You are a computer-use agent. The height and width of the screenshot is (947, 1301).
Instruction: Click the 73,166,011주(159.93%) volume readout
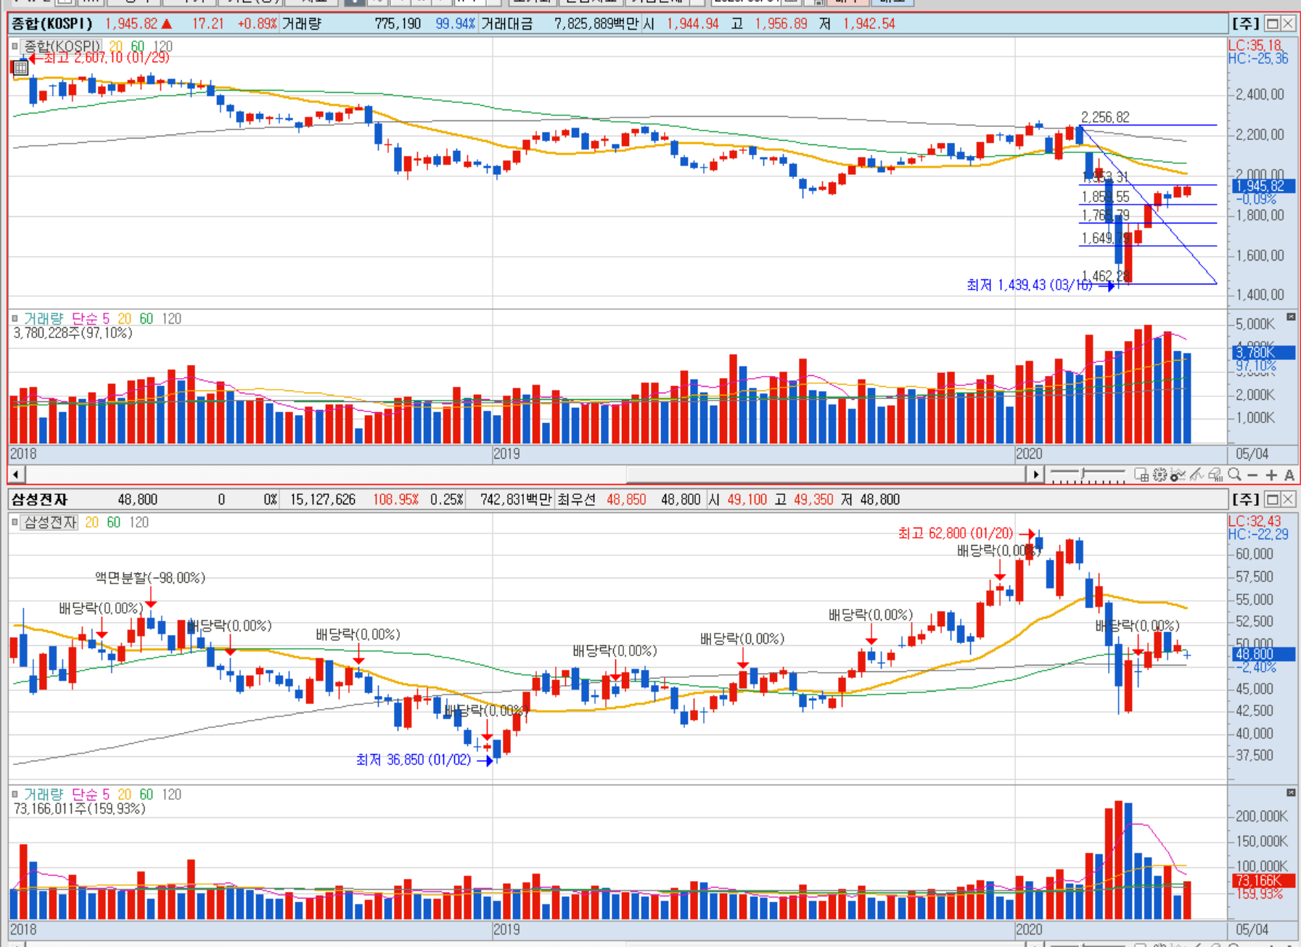[x=79, y=808]
